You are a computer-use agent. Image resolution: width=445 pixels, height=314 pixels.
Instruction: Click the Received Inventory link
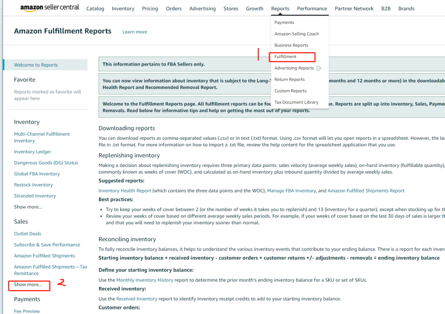(136, 299)
